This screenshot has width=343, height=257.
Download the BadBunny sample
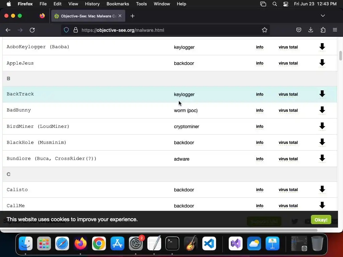322,110
